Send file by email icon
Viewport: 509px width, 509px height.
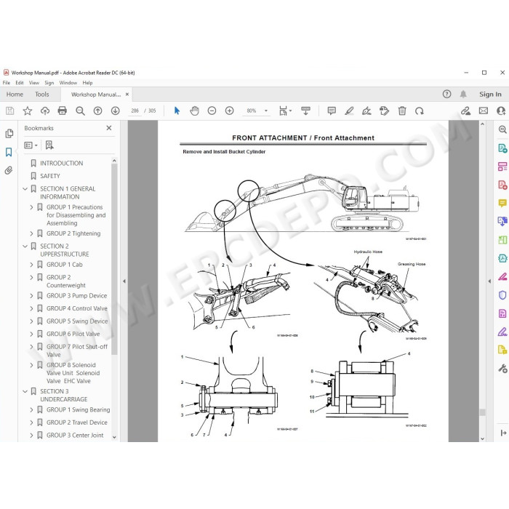tap(484, 111)
